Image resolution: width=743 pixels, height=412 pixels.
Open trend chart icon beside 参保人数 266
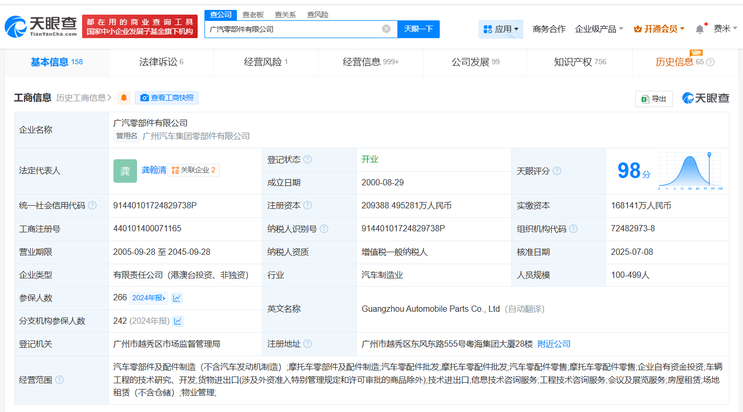(177, 298)
